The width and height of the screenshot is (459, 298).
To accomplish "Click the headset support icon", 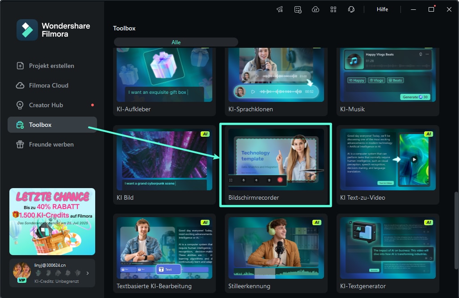I will (x=351, y=9).
